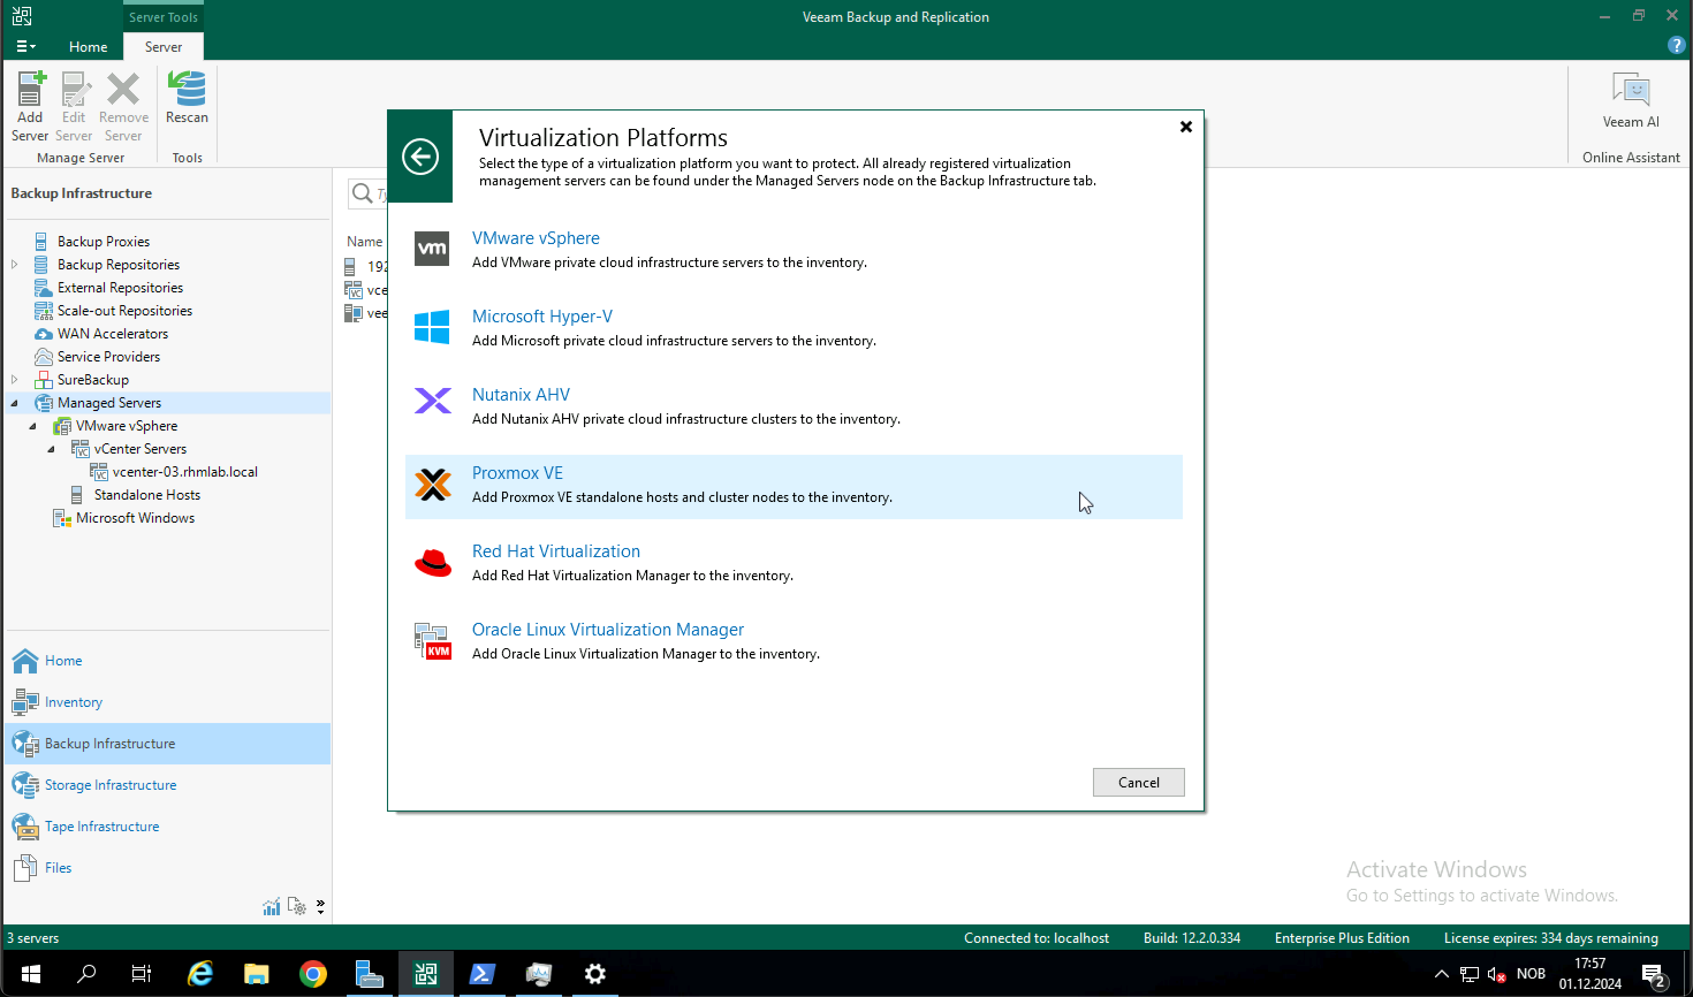The width and height of the screenshot is (1693, 997).
Task: Click the back arrow button
Action: [420, 155]
